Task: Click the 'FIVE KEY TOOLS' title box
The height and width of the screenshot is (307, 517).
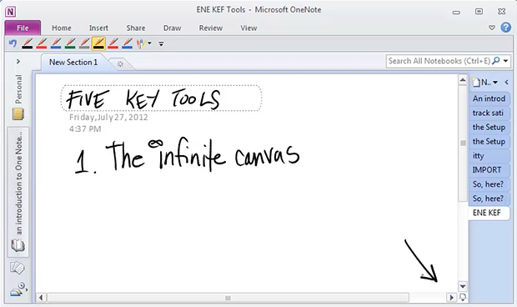Action: tap(161, 98)
